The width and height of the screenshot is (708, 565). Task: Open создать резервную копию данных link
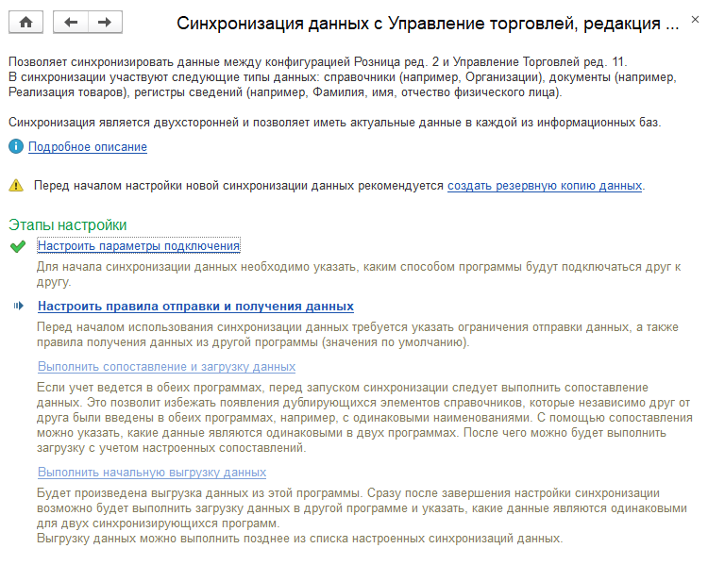(545, 186)
